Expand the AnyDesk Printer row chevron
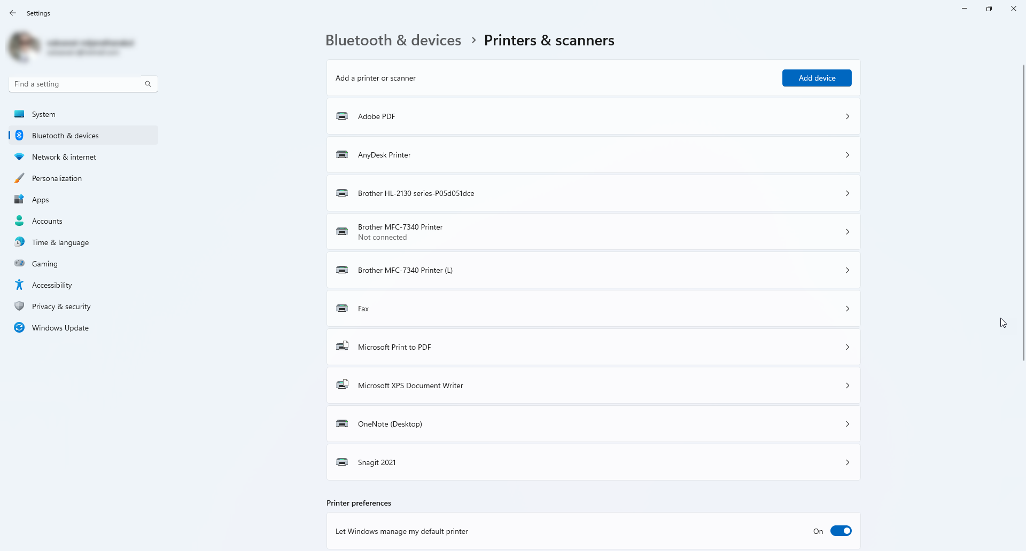1026x551 pixels. tap(848, 155)
